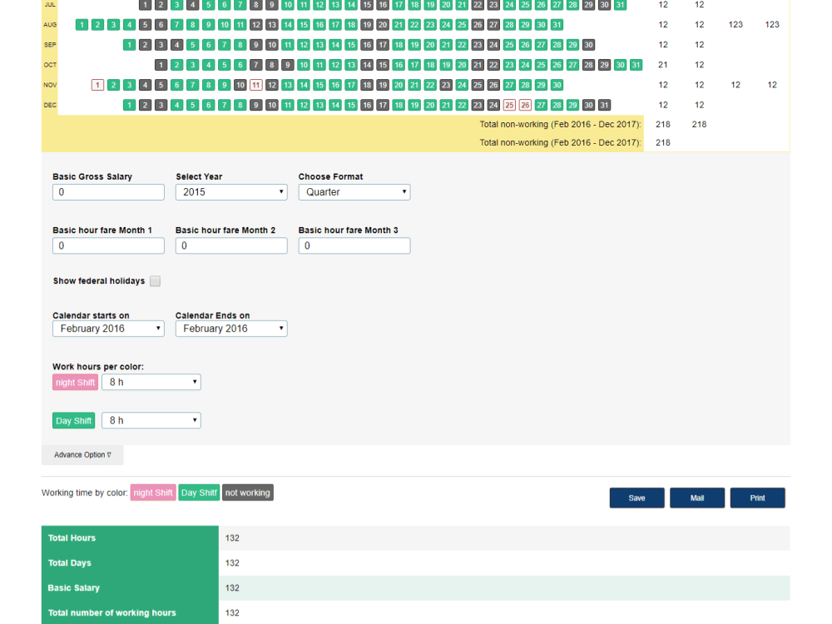Open the Choose Format dropdown
Screen dimensions: 832x624
click(354, 192)
